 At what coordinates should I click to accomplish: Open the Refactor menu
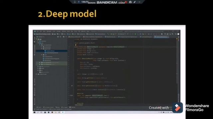(64, 31)
